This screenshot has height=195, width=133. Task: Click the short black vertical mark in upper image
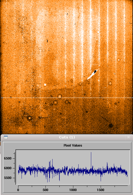click(47, 41)
